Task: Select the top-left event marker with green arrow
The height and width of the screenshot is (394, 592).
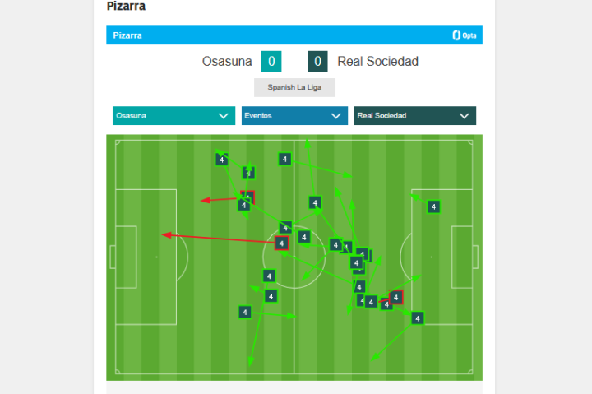Action: click(x=221, y=160)
